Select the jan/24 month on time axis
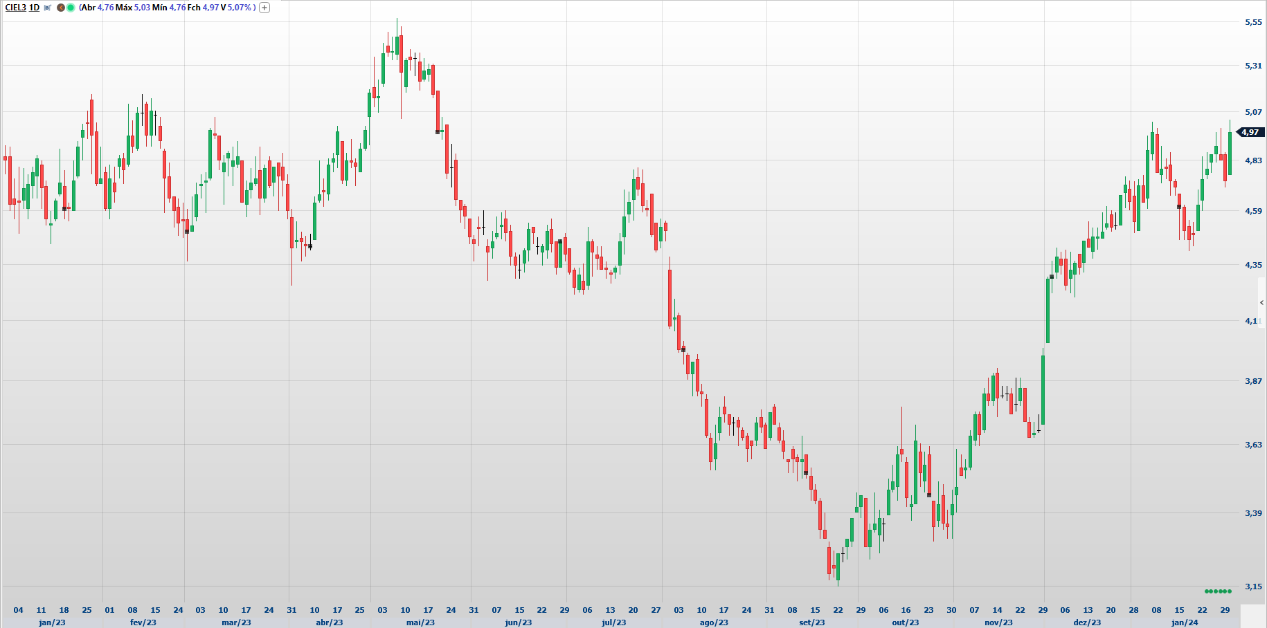The image size is (1267, 628). coord(1184,622)
